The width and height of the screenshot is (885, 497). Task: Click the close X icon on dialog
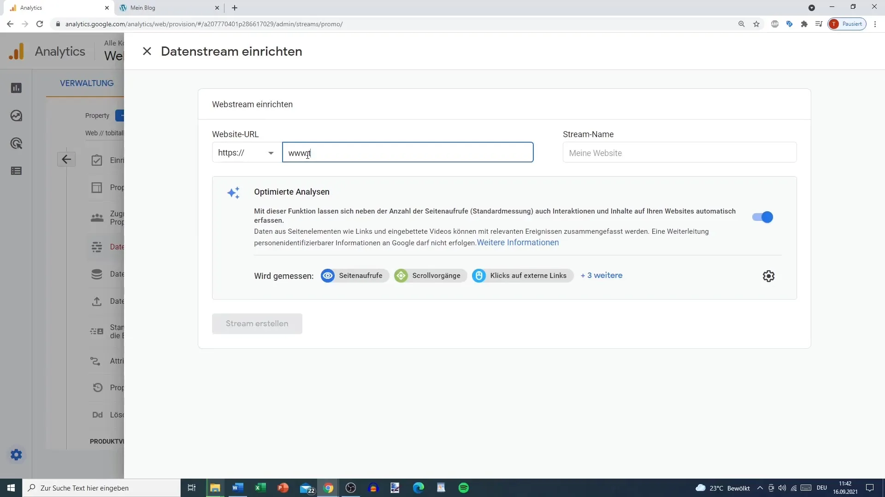pos(147,52)
